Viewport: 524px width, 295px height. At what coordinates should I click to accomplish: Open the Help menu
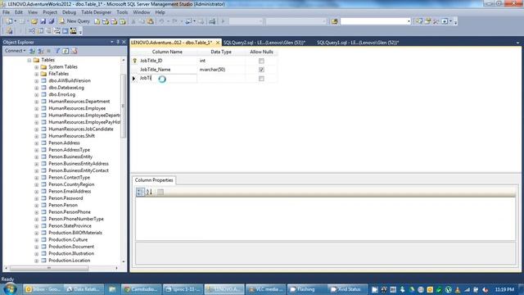160,12
